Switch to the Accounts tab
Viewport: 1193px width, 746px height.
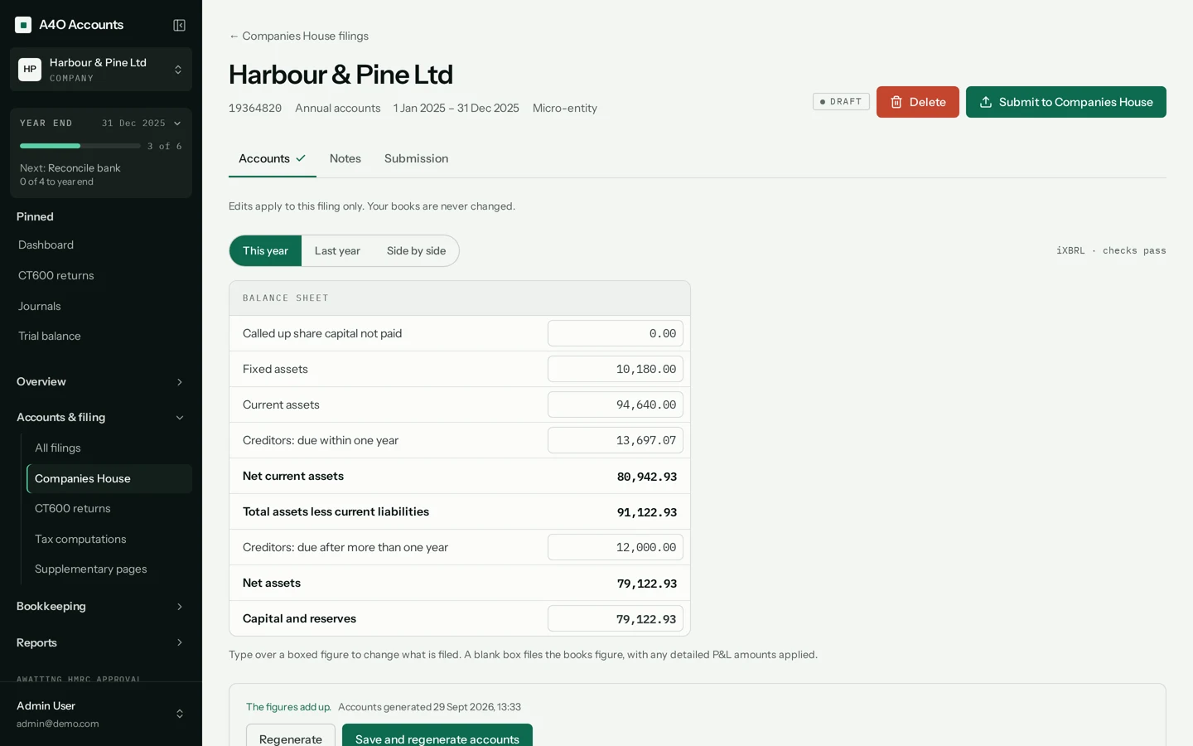pos(273,158)
